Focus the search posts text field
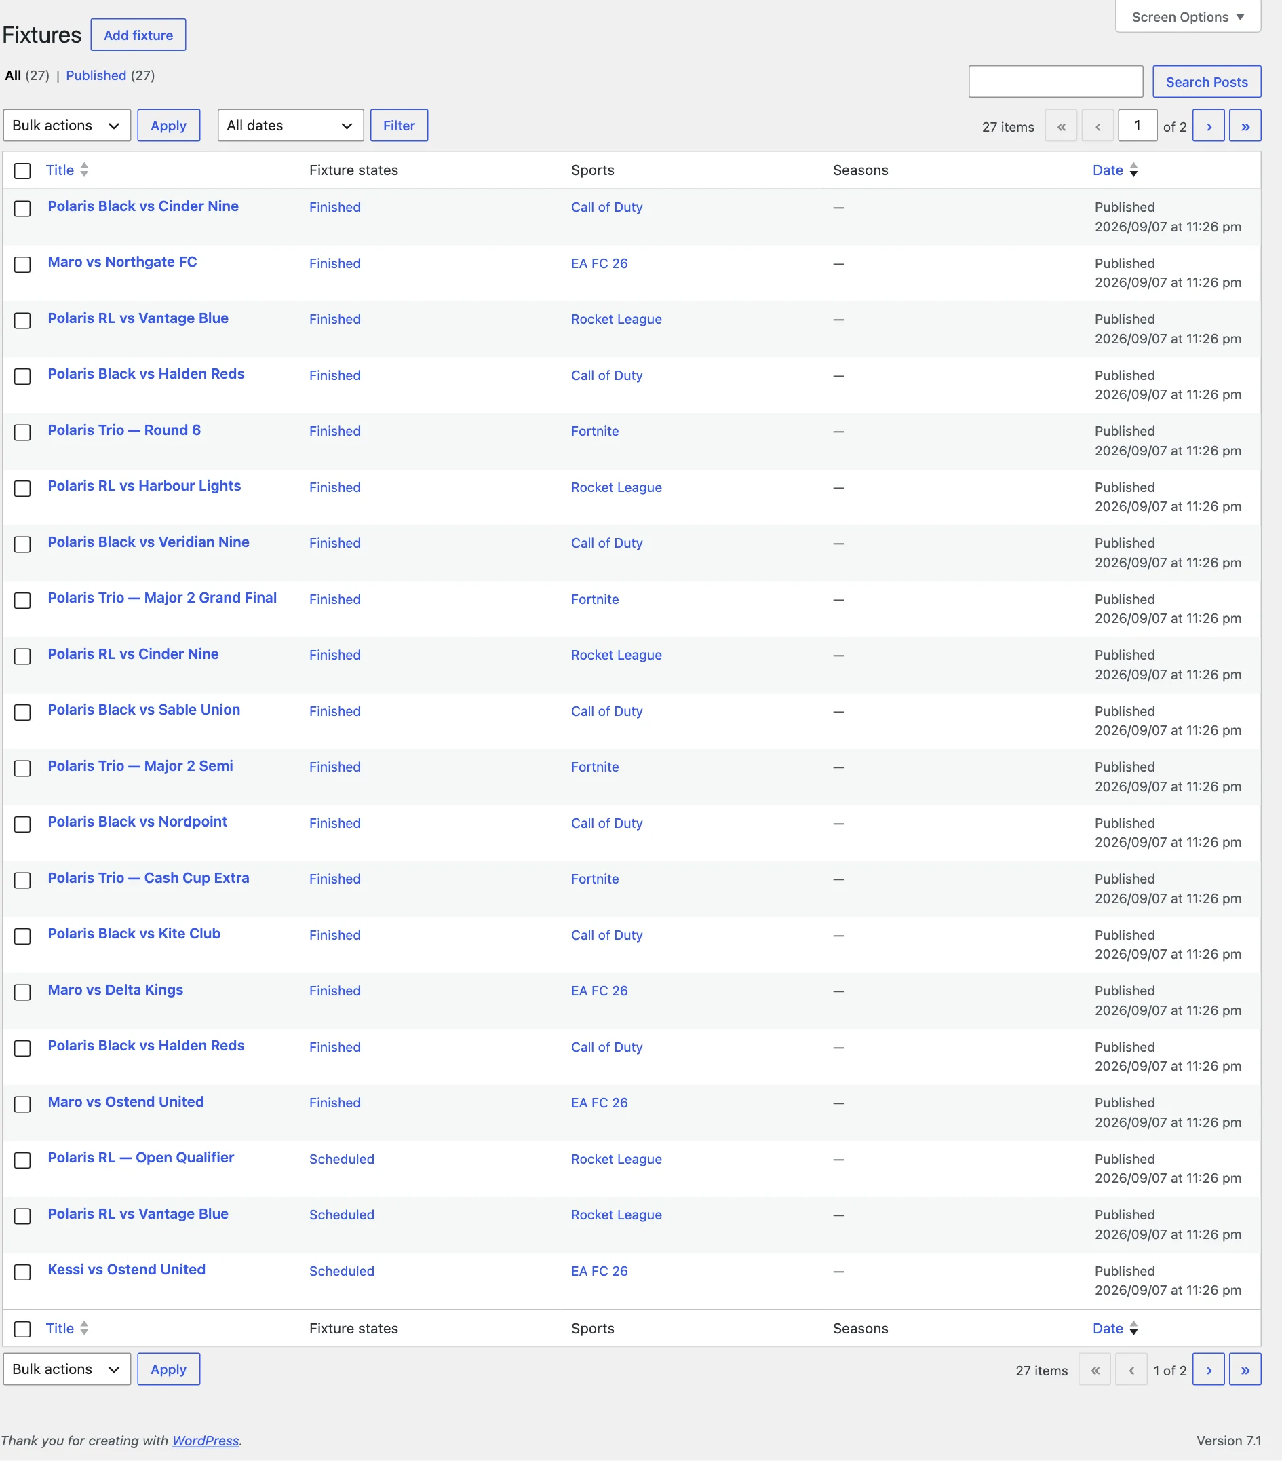The height and width of the screenshot is (1461, 1282). 1055,81
